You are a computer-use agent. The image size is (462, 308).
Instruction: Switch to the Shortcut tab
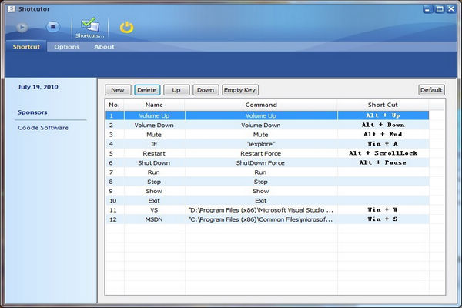[26, 46]
